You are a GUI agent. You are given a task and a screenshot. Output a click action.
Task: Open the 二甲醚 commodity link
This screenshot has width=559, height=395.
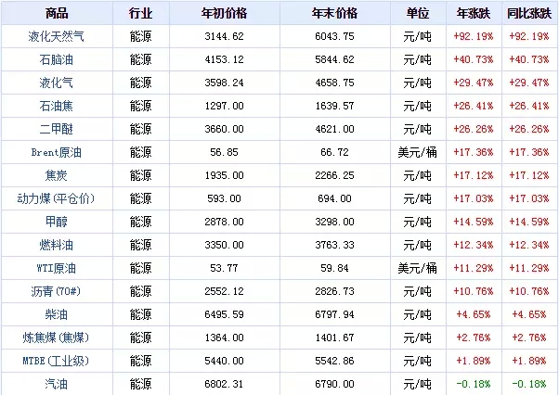point(56,127)
